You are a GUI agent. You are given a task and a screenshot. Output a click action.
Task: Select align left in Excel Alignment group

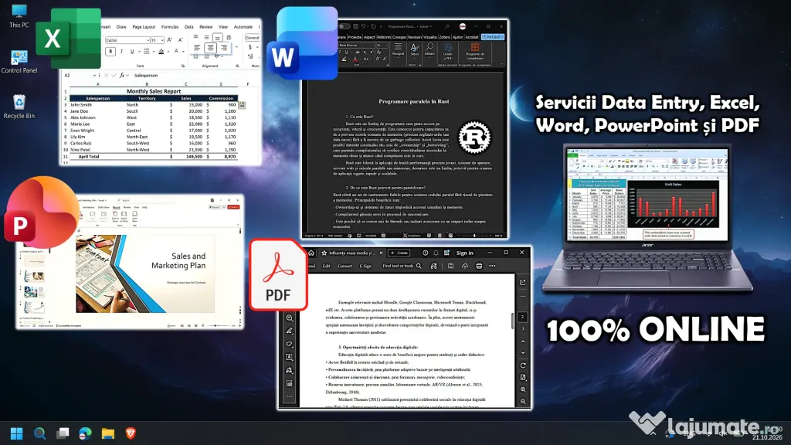pos(197,48)
